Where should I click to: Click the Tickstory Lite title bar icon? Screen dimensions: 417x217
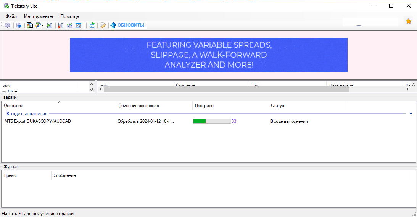pos(6,6)
